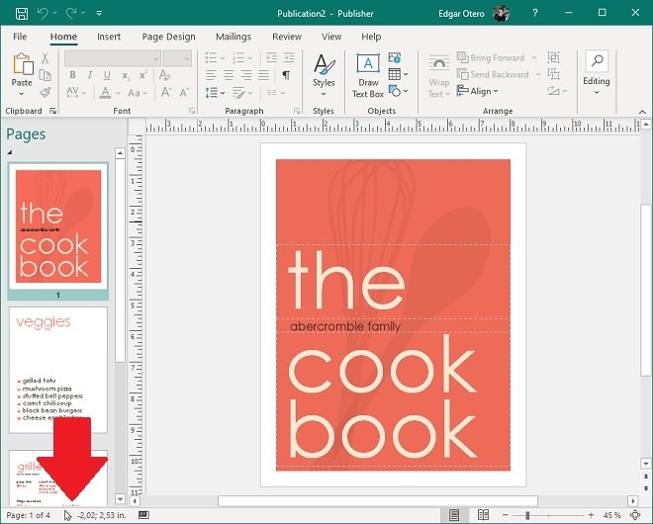653x524 pixels.
Task: Toggle Bold formatting
Action: point(72,75)
